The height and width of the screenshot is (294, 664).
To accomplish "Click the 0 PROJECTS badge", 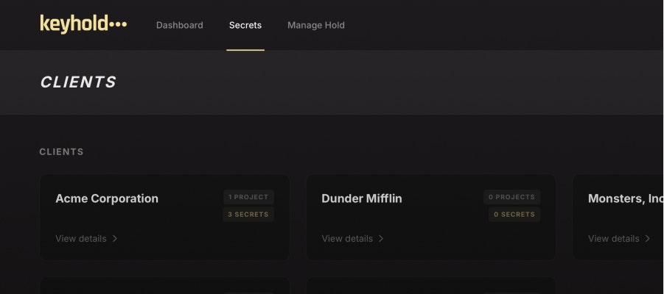I will coord(512,197).
